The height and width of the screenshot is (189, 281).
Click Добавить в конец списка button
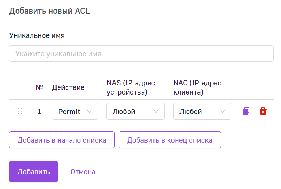[x=170, y=140]
